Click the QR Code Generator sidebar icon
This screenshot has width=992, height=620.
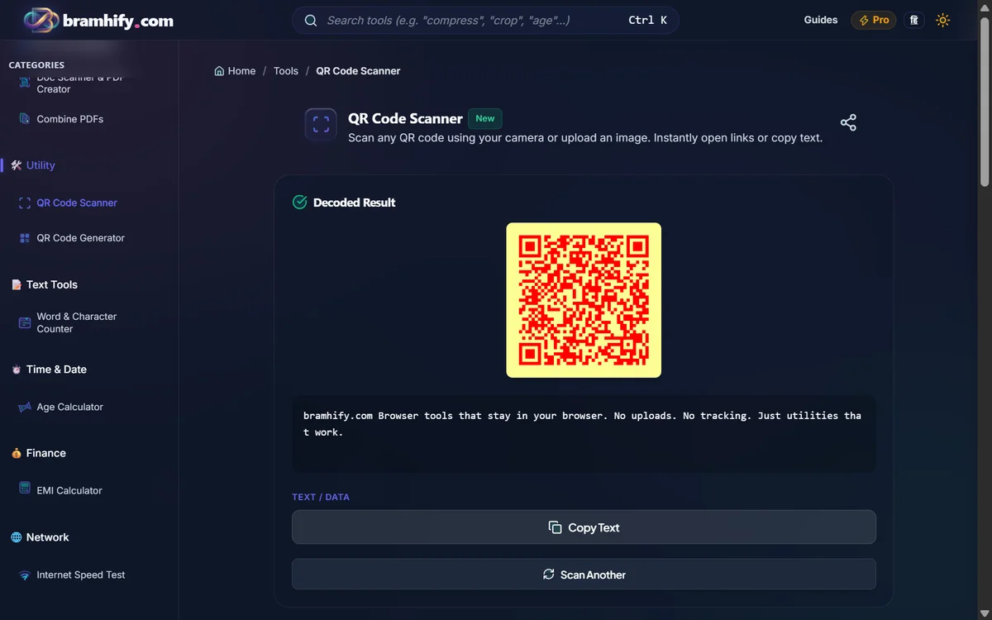click(x=25, y=238)
